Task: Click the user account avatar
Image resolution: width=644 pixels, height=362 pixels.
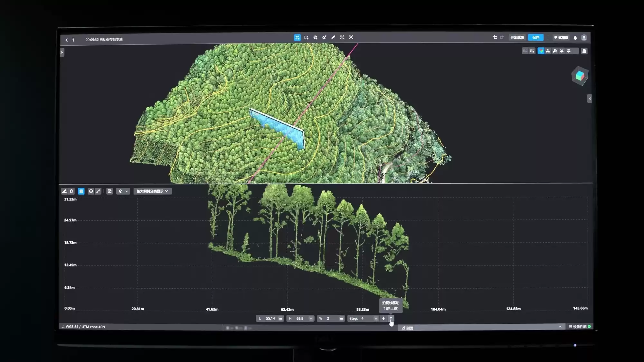Action: pyautogui.click(x=584, y=38)
